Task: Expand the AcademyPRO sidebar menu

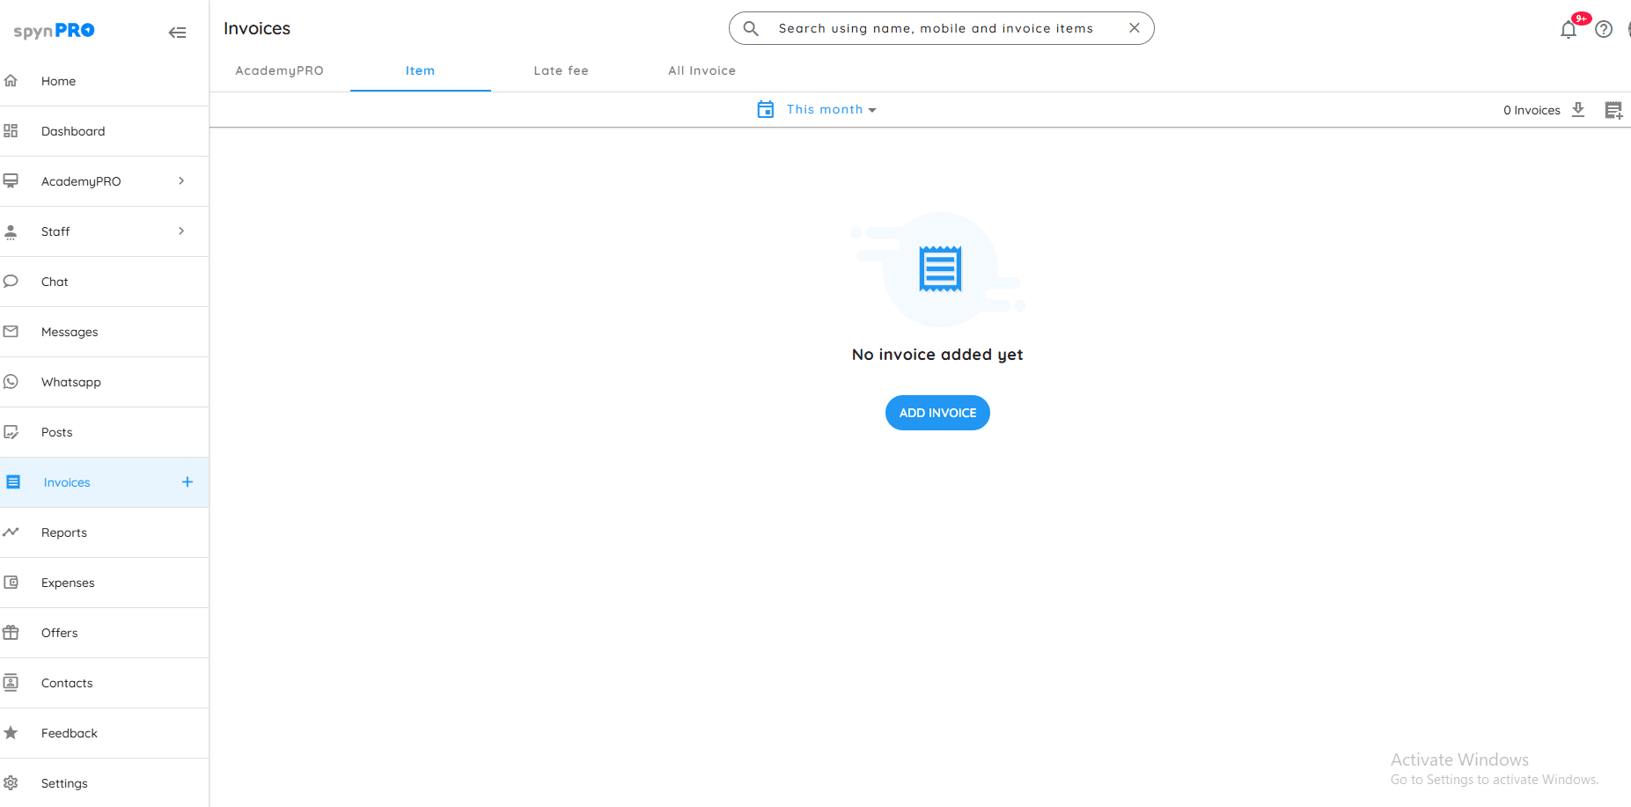Action: click(x=181, y=181)
